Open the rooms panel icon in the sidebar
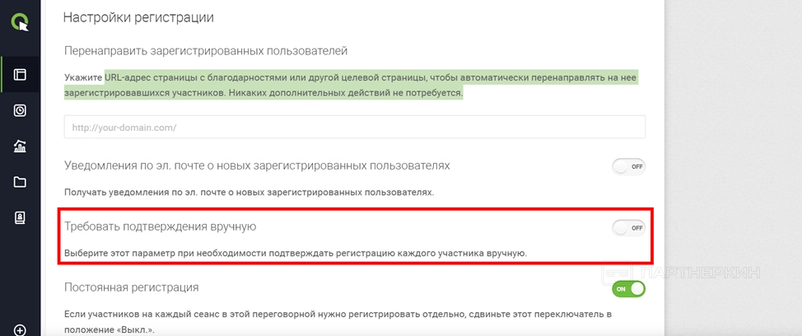 pos(20,75)
